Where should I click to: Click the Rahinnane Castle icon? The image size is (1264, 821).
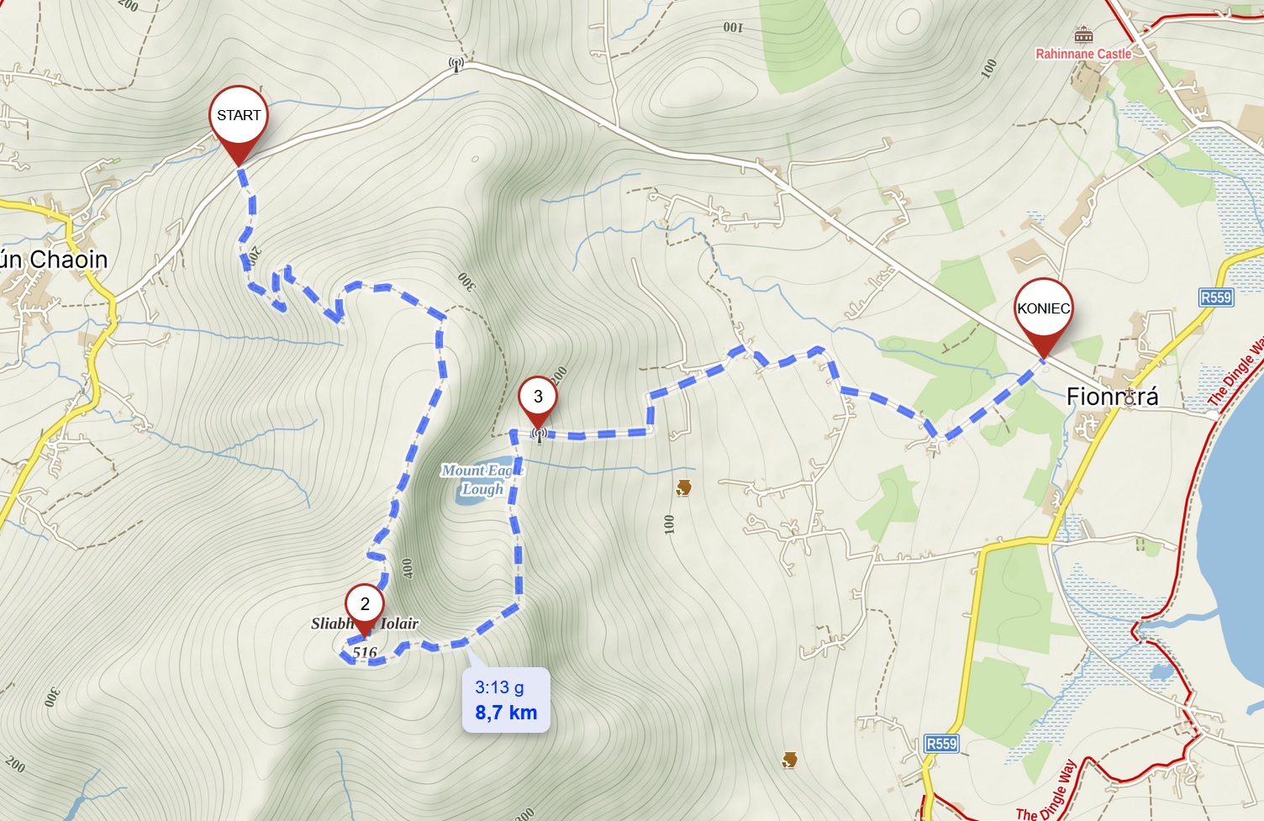pos(1083,34)
